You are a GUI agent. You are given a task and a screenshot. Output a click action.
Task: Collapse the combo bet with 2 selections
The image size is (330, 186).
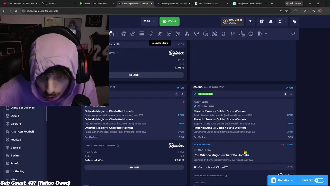[291, 94]
